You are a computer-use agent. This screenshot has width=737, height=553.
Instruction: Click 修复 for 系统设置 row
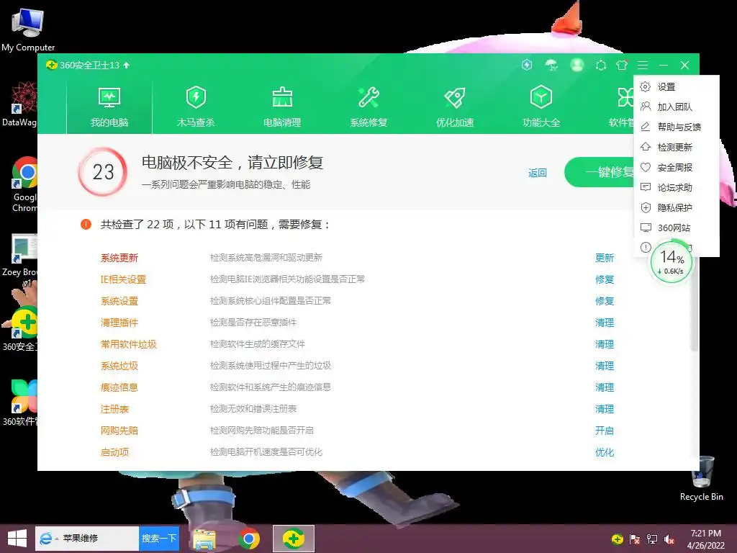(x=605, y=301)
